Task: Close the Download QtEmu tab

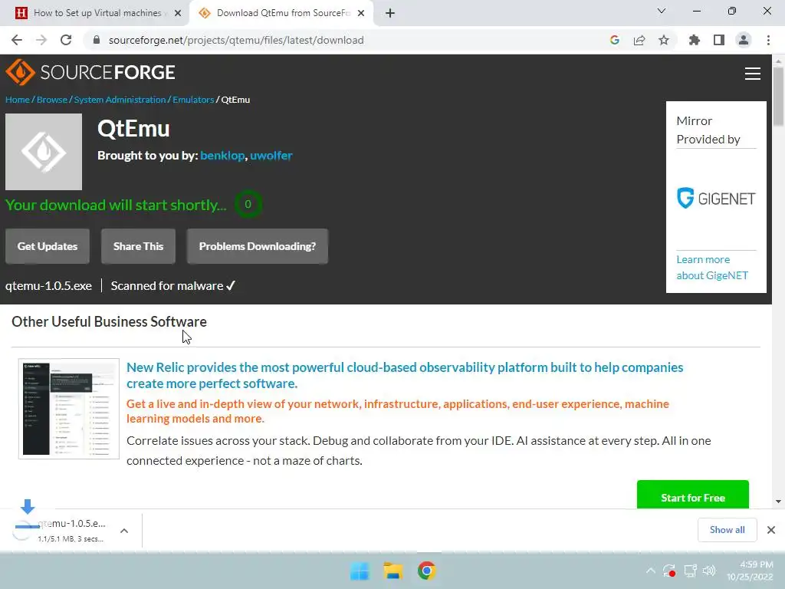Action: click(361, 13)
